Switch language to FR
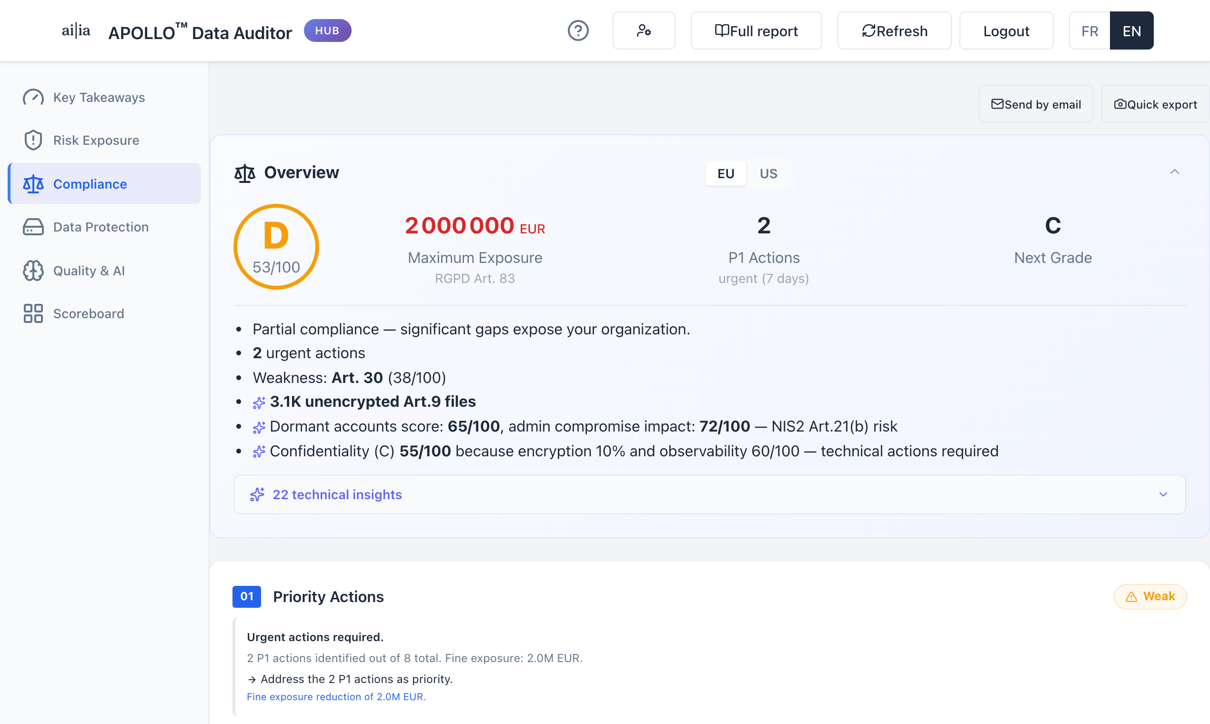This screenshot has height=724, width=1210. 1089,31
